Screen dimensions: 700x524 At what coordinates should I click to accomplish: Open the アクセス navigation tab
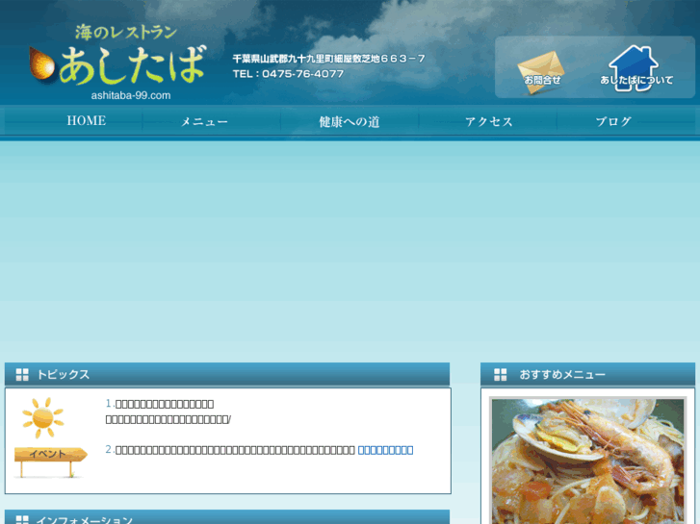489,121
